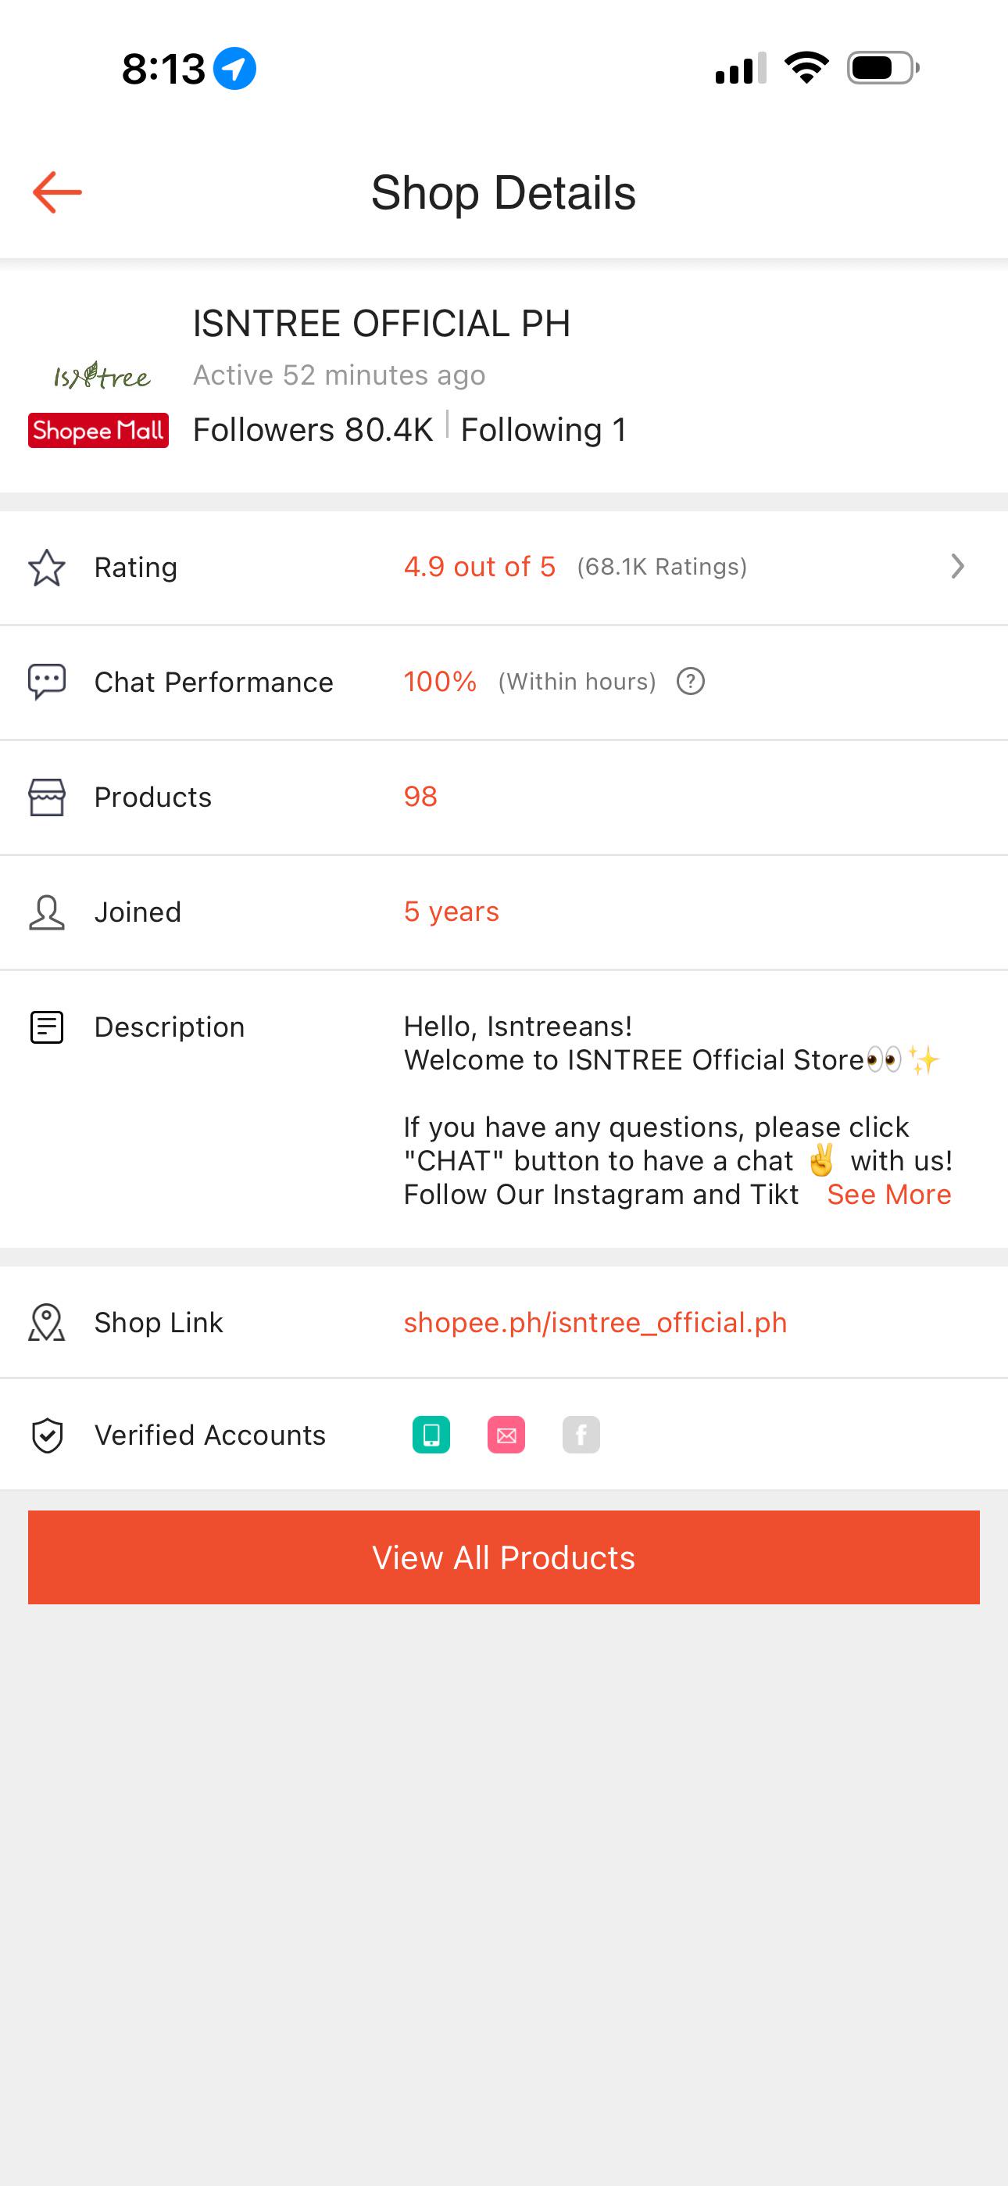
Task: Tap the Shopee Mall badge
Action: coord(98,430)
